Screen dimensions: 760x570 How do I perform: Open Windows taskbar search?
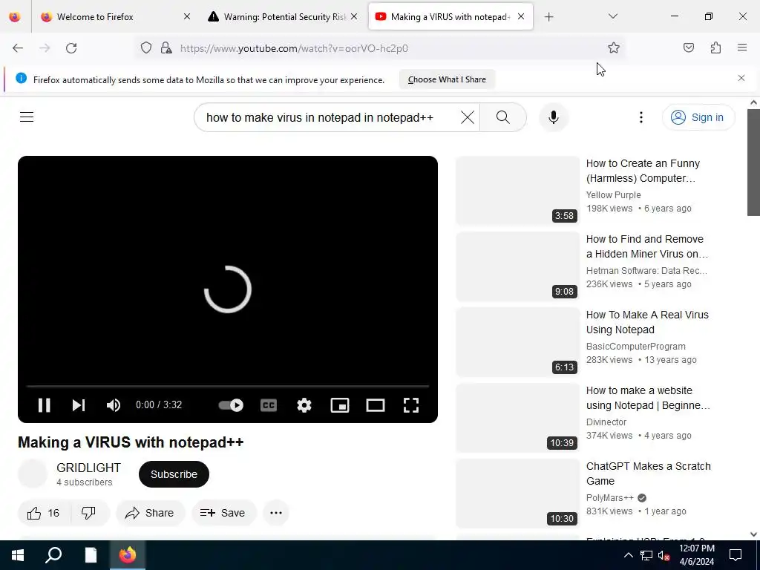53,555
